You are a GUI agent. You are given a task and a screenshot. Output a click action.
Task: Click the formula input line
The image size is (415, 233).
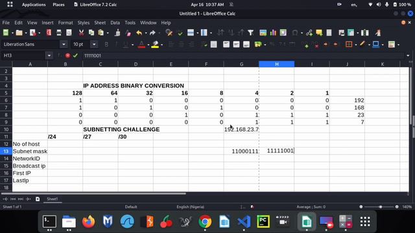244,56
